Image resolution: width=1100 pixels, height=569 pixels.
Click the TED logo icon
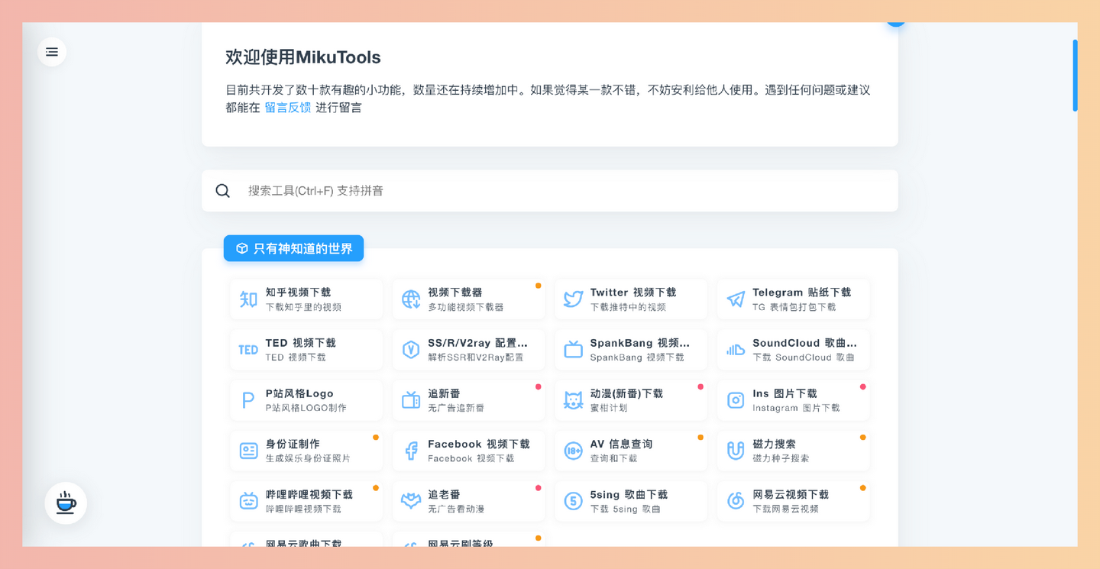[248, 350]
